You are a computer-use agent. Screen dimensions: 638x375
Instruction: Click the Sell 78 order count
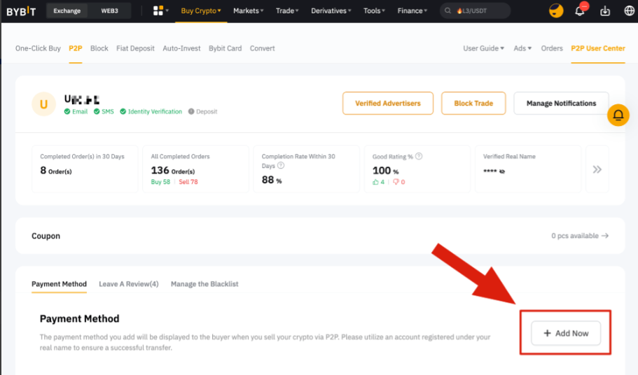(x=188, y=182)
